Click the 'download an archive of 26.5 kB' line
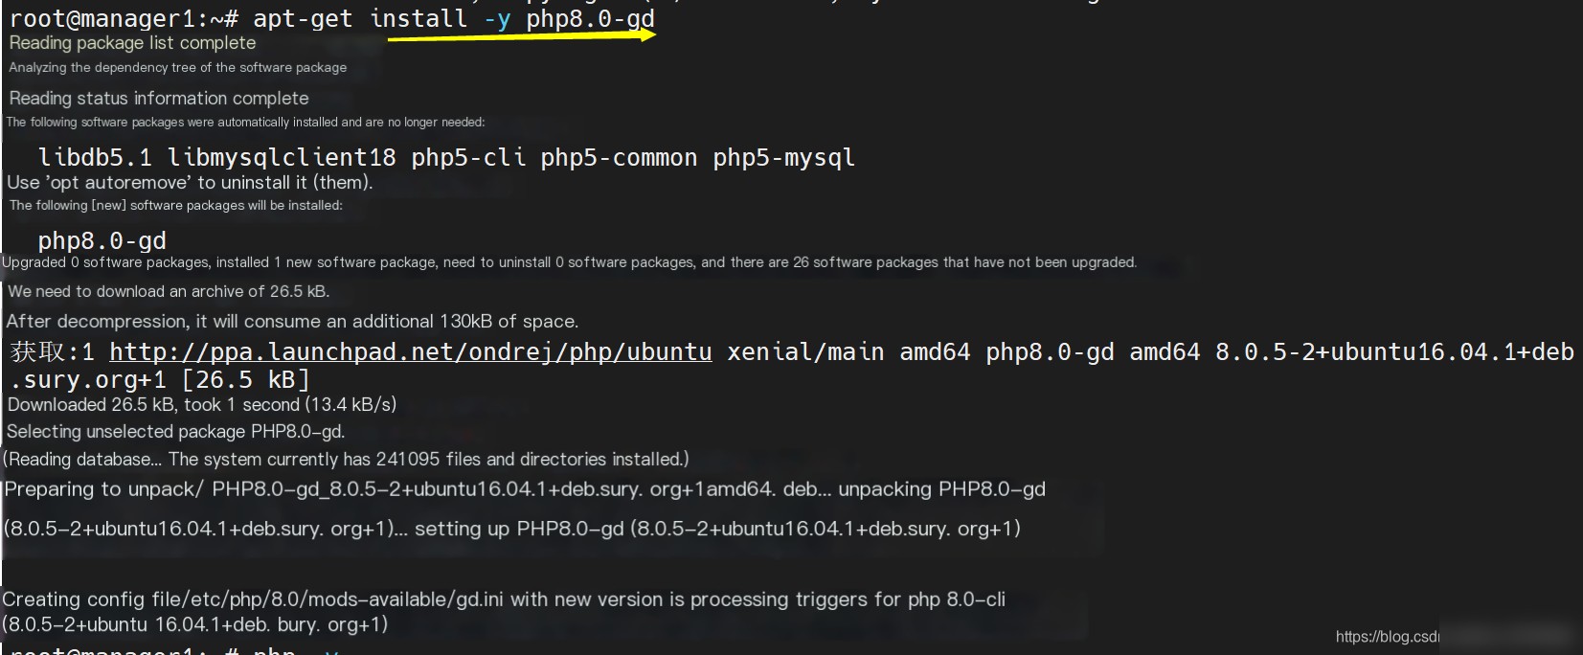 [169, 291]
